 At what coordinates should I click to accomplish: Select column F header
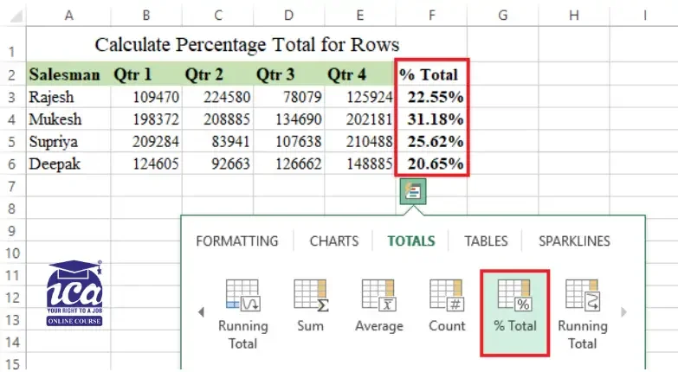pyautogui.click(x=431, y=16)
